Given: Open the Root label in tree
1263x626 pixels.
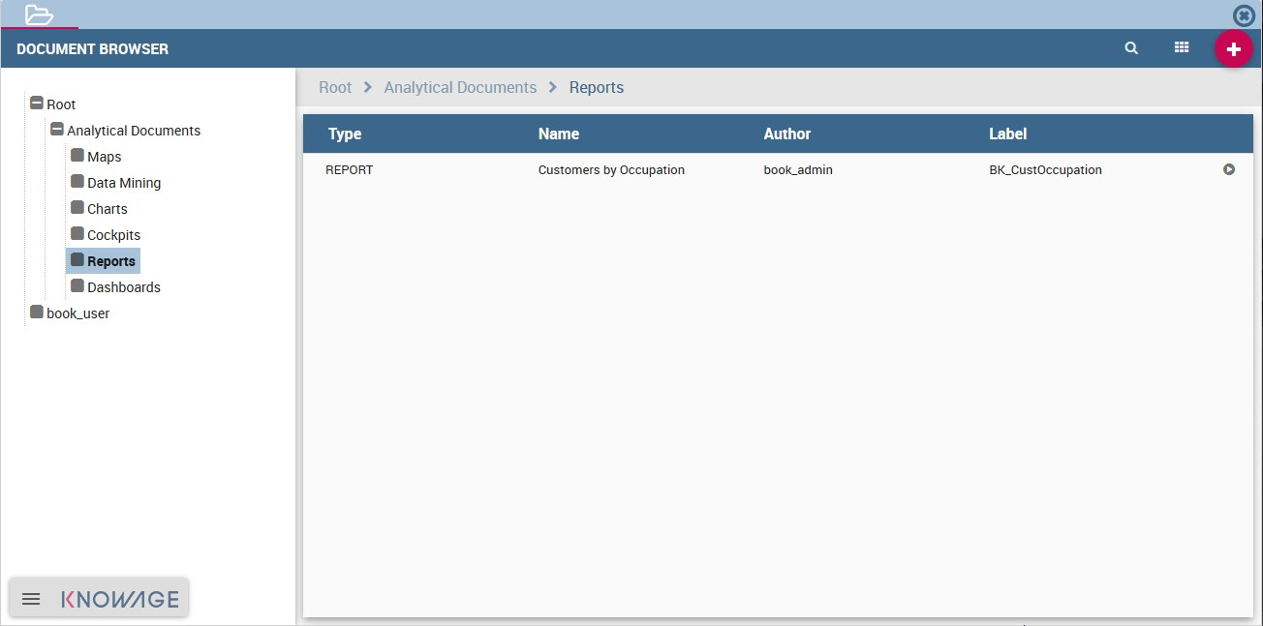Looking at the screenshot, I should coord(61,104).
